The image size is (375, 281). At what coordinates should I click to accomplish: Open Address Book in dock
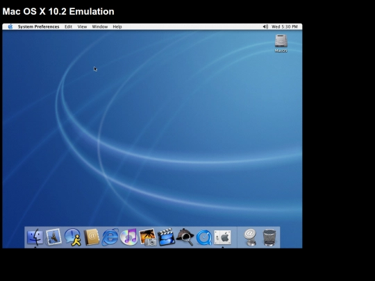92,237
